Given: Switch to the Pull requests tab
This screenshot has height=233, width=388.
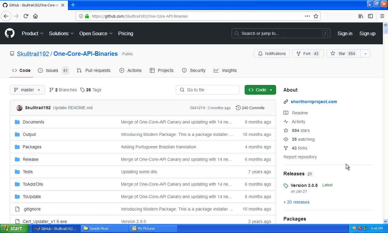Looking at the screenshot, I should 94,70.
